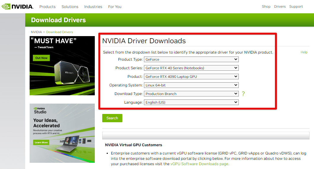Image resolution: width=314 pixels, height=169 pixels.
Task: Click the Help link
Action: click(x=304, y=52)
